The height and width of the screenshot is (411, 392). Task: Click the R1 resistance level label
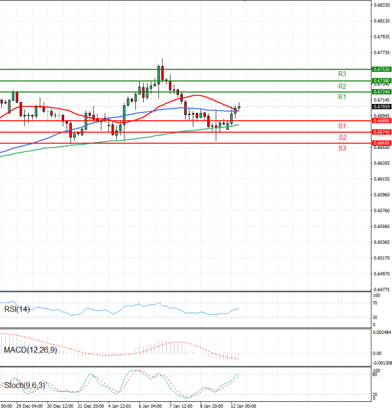pyautogui.click(x=342, y=97)
